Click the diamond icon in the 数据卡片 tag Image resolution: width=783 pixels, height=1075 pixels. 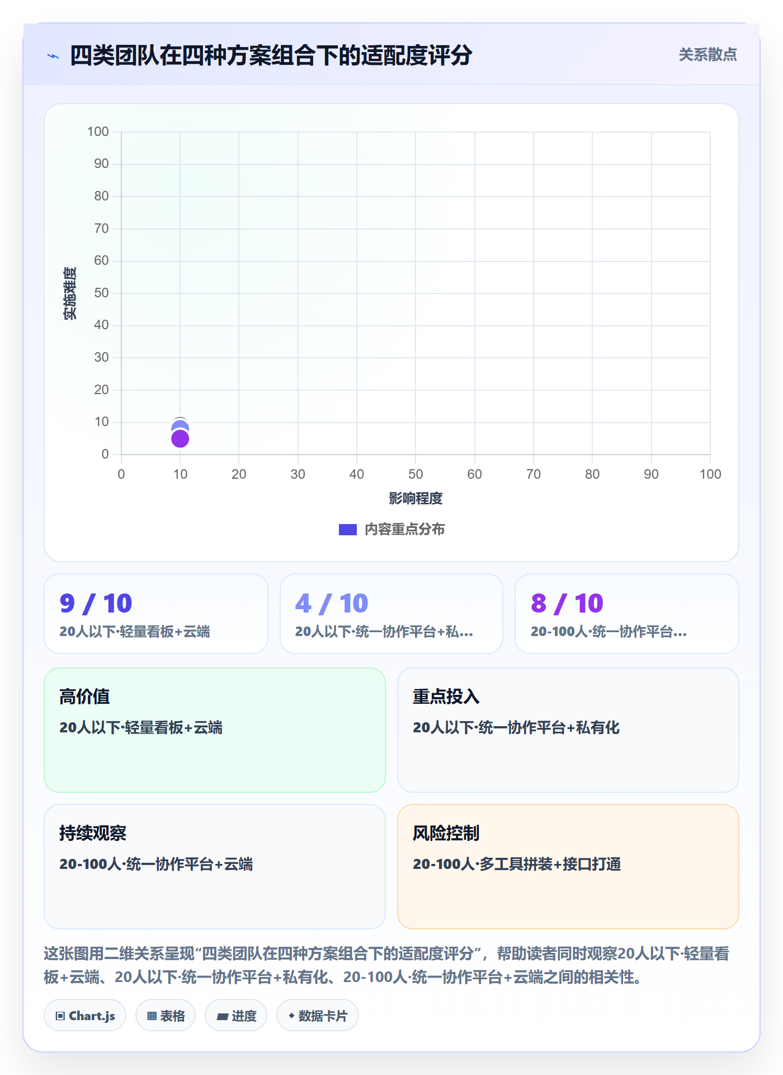pyautogui.click(x=291, y=1016)
